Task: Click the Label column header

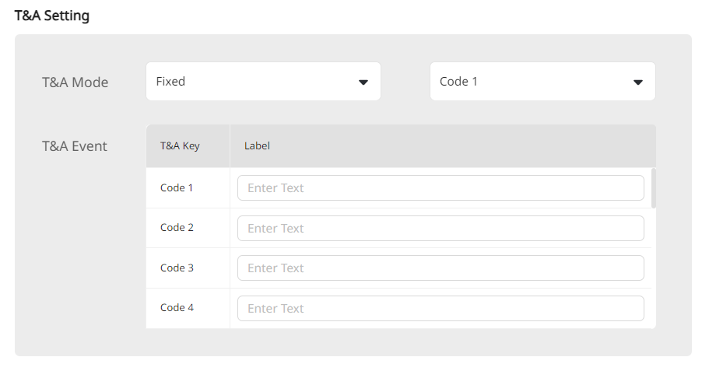Action: 257,146
